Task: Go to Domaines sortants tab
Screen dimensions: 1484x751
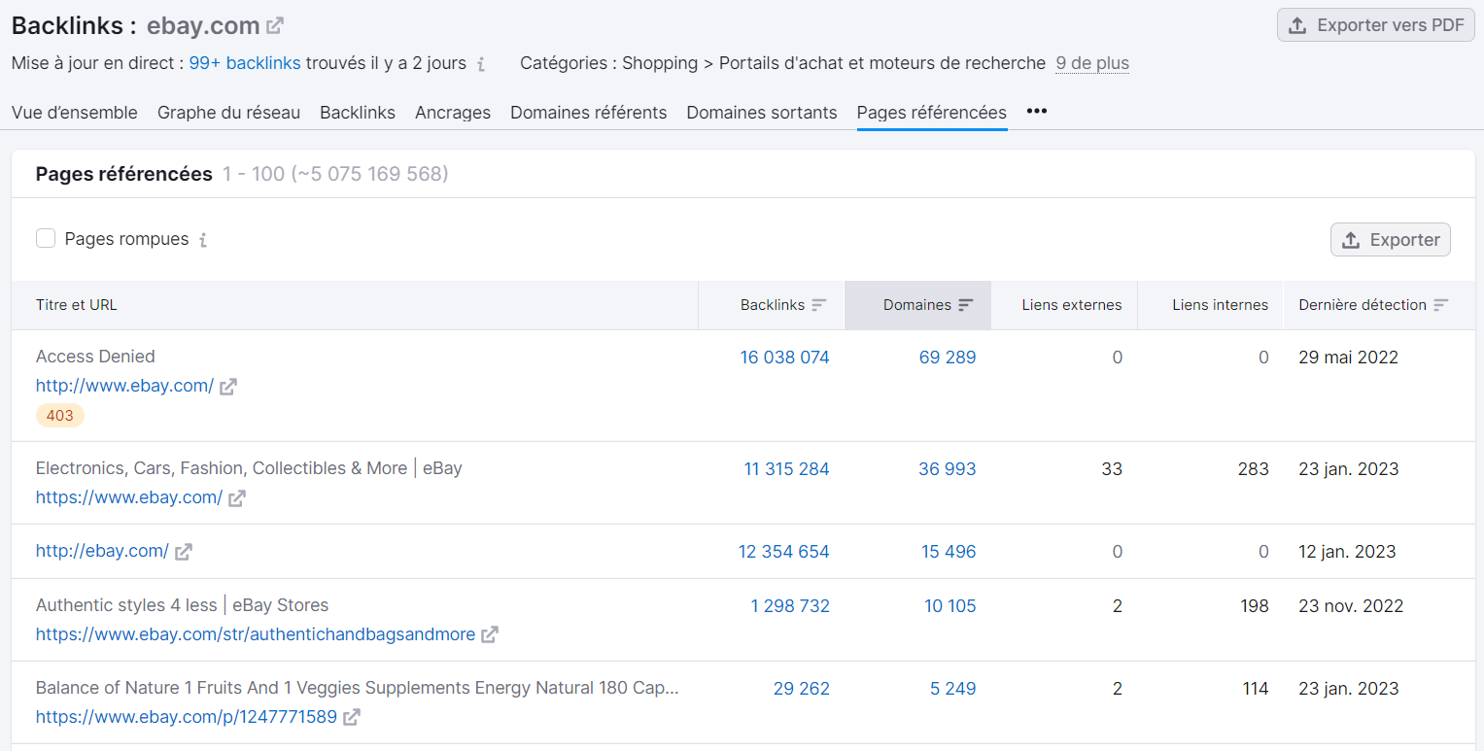Action: [762, 113]
